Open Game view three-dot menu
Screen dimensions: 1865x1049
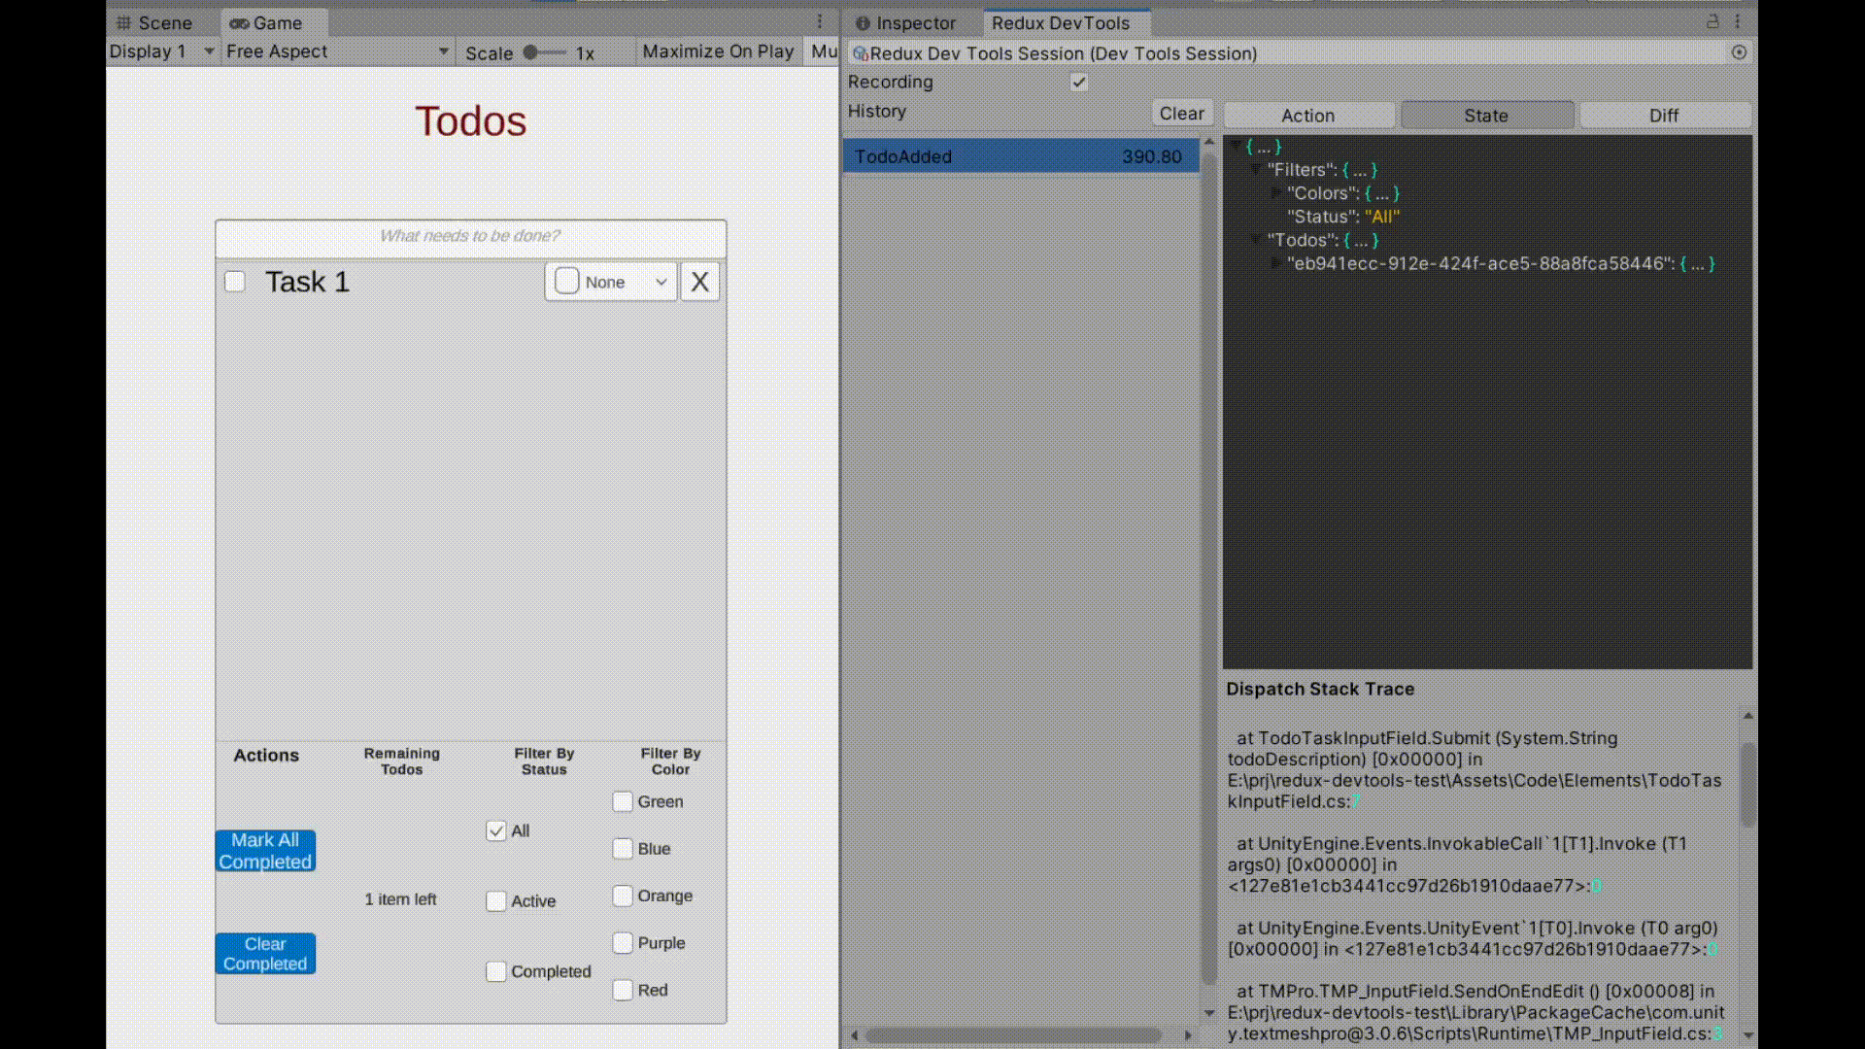820,21
